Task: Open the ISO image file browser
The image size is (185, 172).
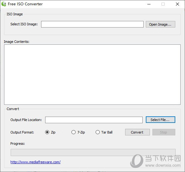Action: (161, 24)
